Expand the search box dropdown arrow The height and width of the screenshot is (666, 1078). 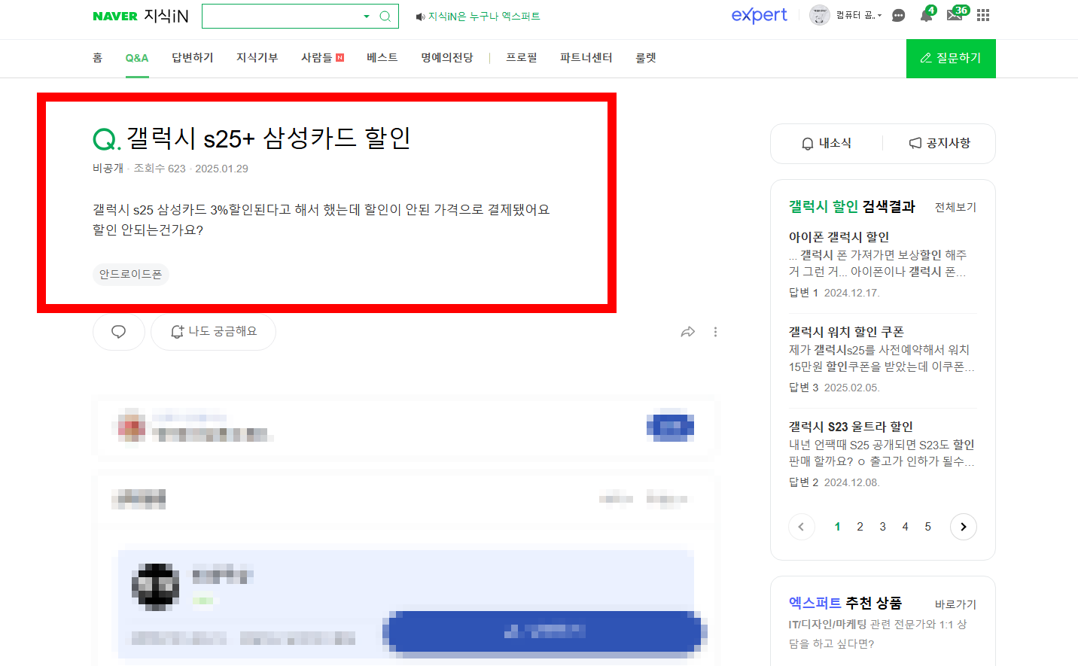click(367, 17)
